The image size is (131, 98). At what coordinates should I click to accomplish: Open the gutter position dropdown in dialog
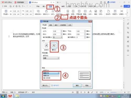58,37
